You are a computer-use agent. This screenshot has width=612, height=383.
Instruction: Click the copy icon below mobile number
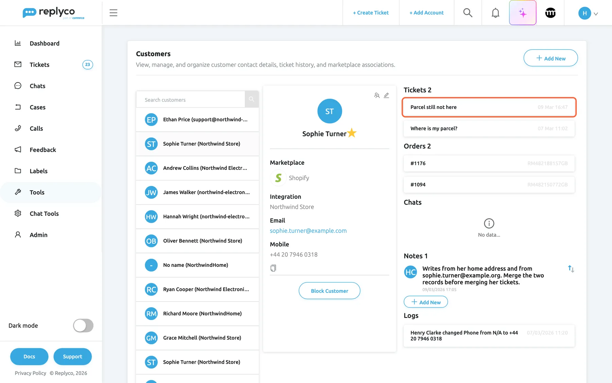(x=273, y=268)
